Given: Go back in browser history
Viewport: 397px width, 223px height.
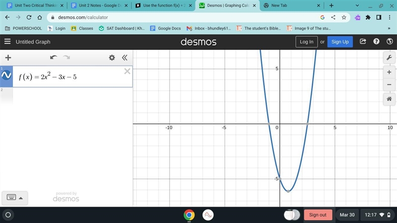Looking at the screenshot, I should [x=7, y=17].
